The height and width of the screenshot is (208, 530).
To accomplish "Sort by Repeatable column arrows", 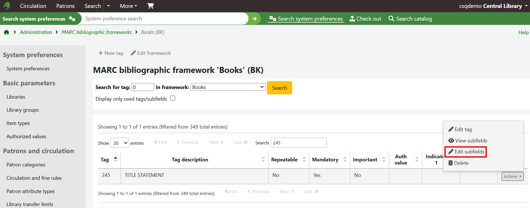I will (x=304, y=160).
